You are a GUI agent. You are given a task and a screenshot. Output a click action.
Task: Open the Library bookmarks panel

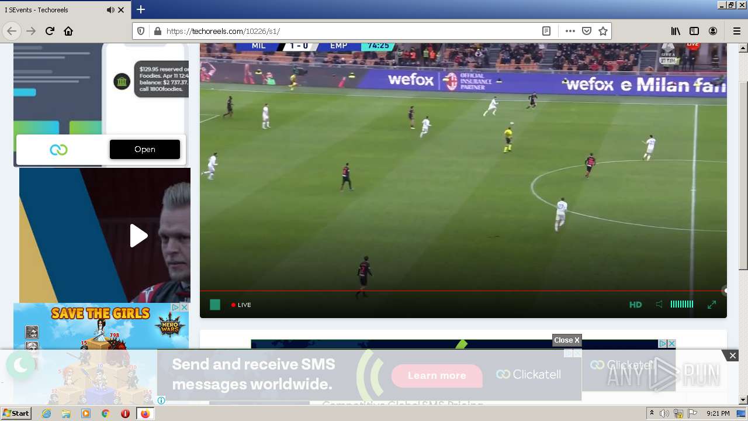(676, 31)
